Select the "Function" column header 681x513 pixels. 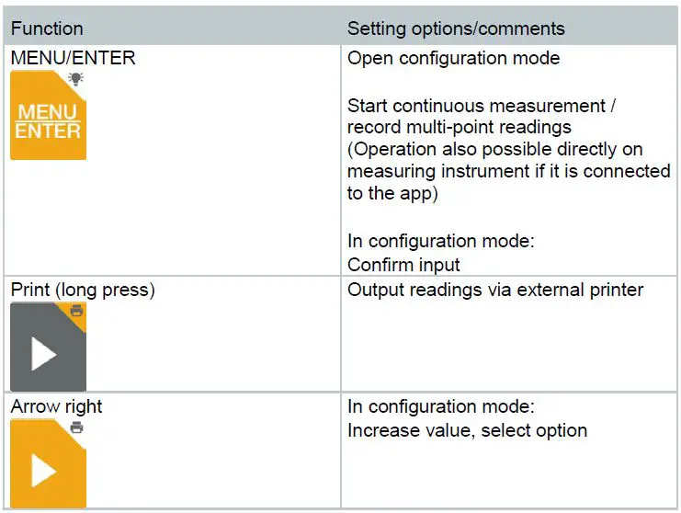pyautogui.click(x=47, y=29)
